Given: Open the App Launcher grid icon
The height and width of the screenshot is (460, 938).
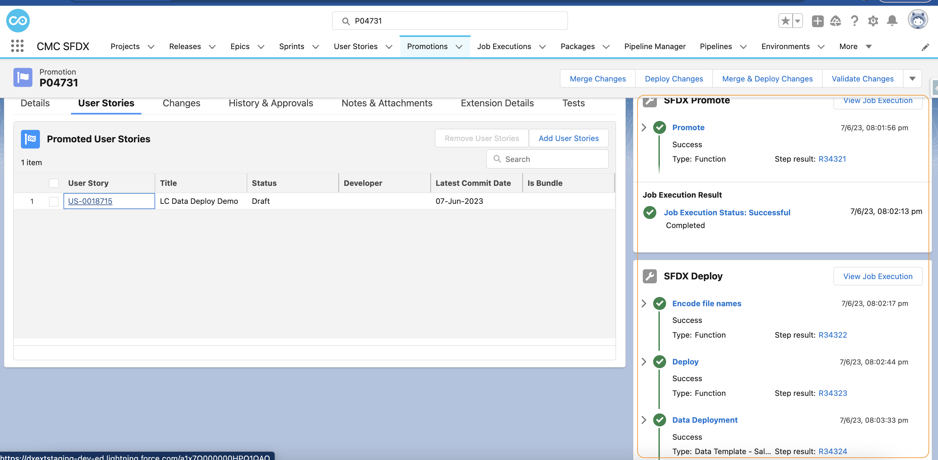Looking at the screenshot, I should coord(17,46).
